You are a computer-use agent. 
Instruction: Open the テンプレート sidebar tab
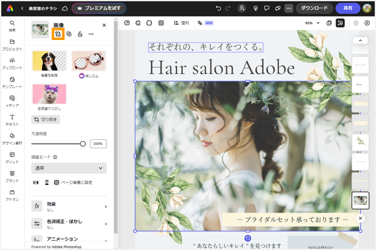tap(12, 83)
